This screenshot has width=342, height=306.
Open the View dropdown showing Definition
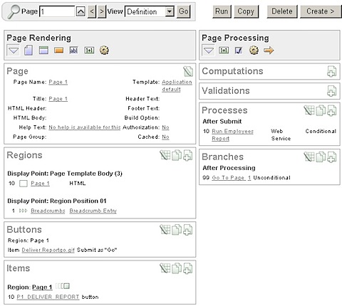(x=150, y=11)
